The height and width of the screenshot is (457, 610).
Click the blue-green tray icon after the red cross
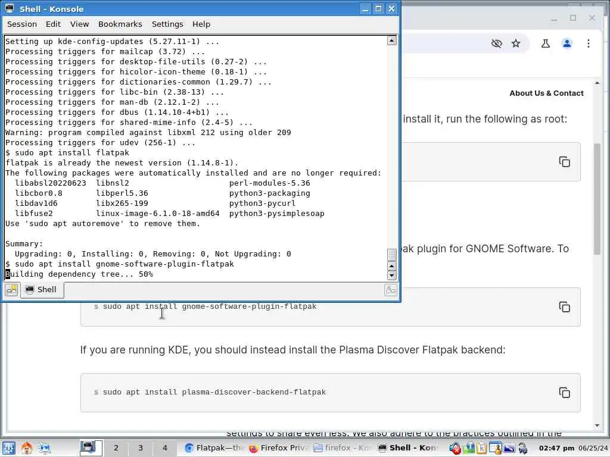point(469,448)
